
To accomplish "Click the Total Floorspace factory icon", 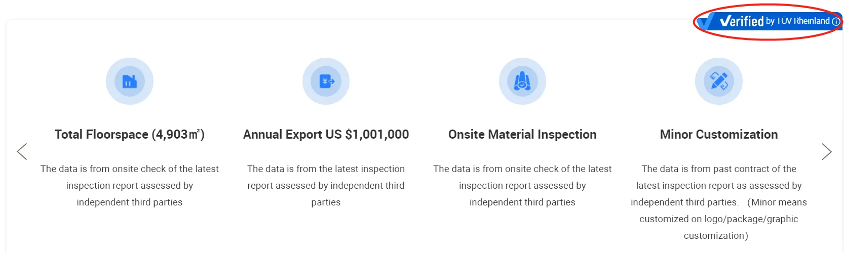I will pos(130,81).
